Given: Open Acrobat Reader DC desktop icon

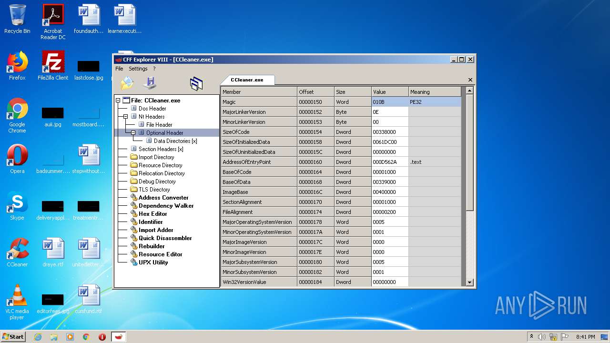Looking at the screenshot, I should coord(53,22).
